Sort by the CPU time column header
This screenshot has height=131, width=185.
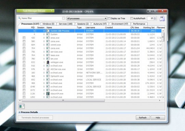tap(135, 28)
